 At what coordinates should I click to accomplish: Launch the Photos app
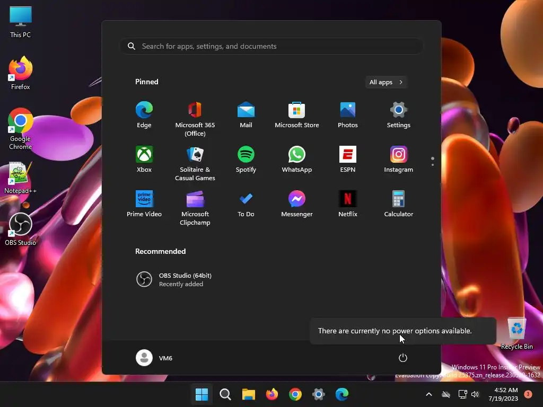coord(348,115)
